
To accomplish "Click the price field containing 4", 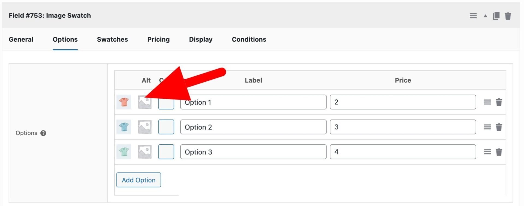I will coord(403,152).
